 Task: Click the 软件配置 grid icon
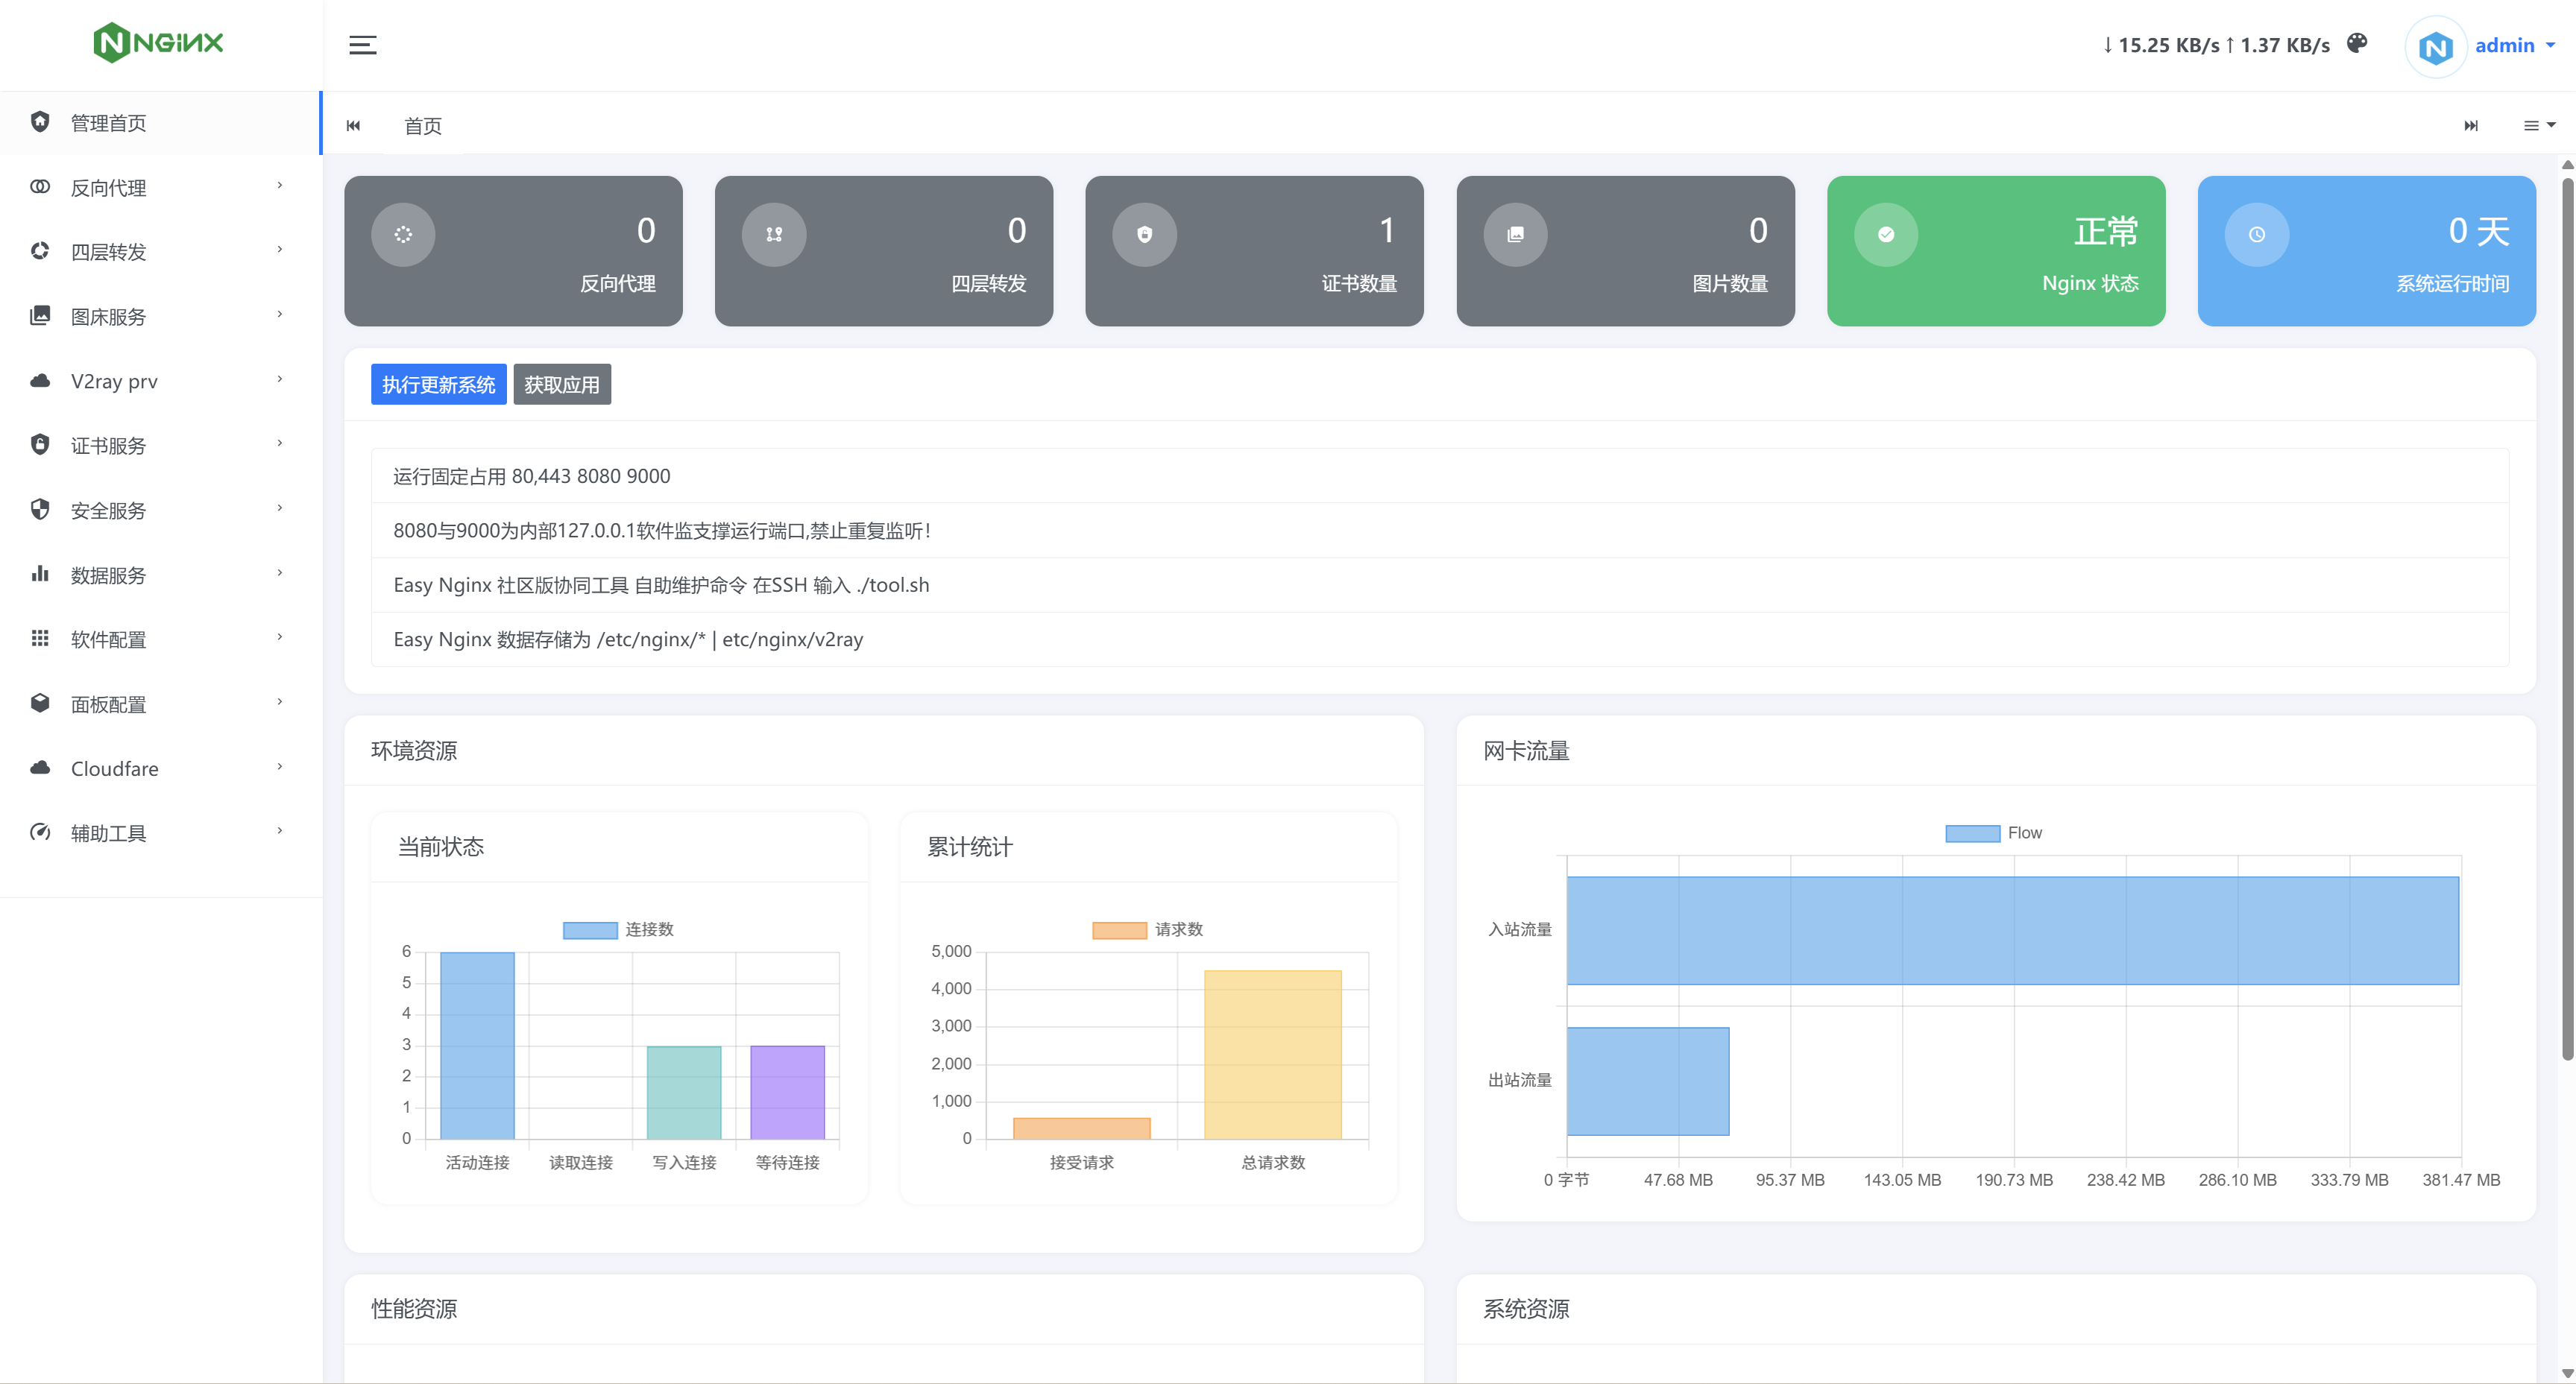coord(40,639)
